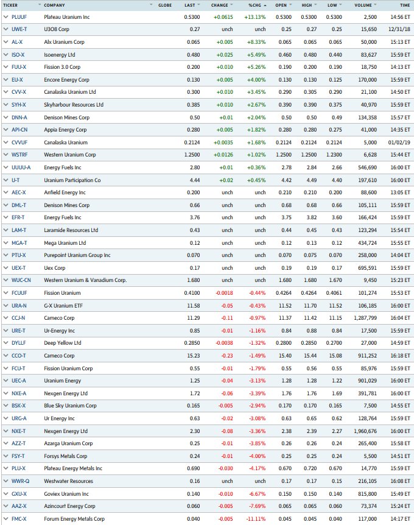
Task: Open the PTU-X ticker link
Action: point(19,255)
